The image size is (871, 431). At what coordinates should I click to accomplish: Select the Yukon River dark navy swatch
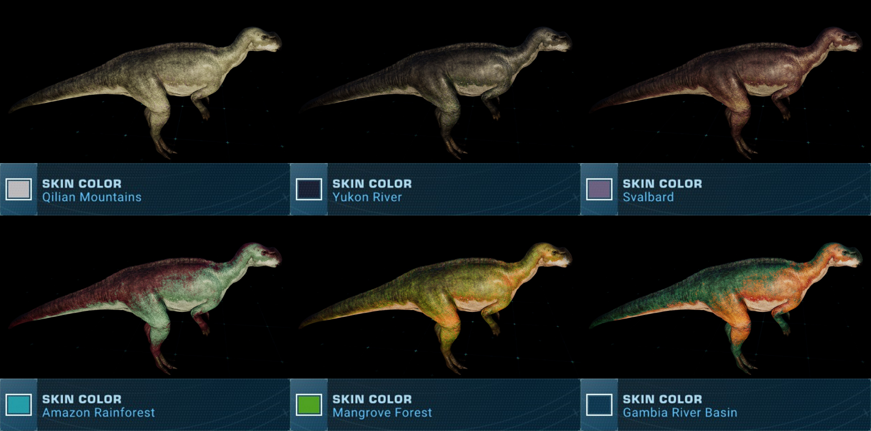[309, 189]
